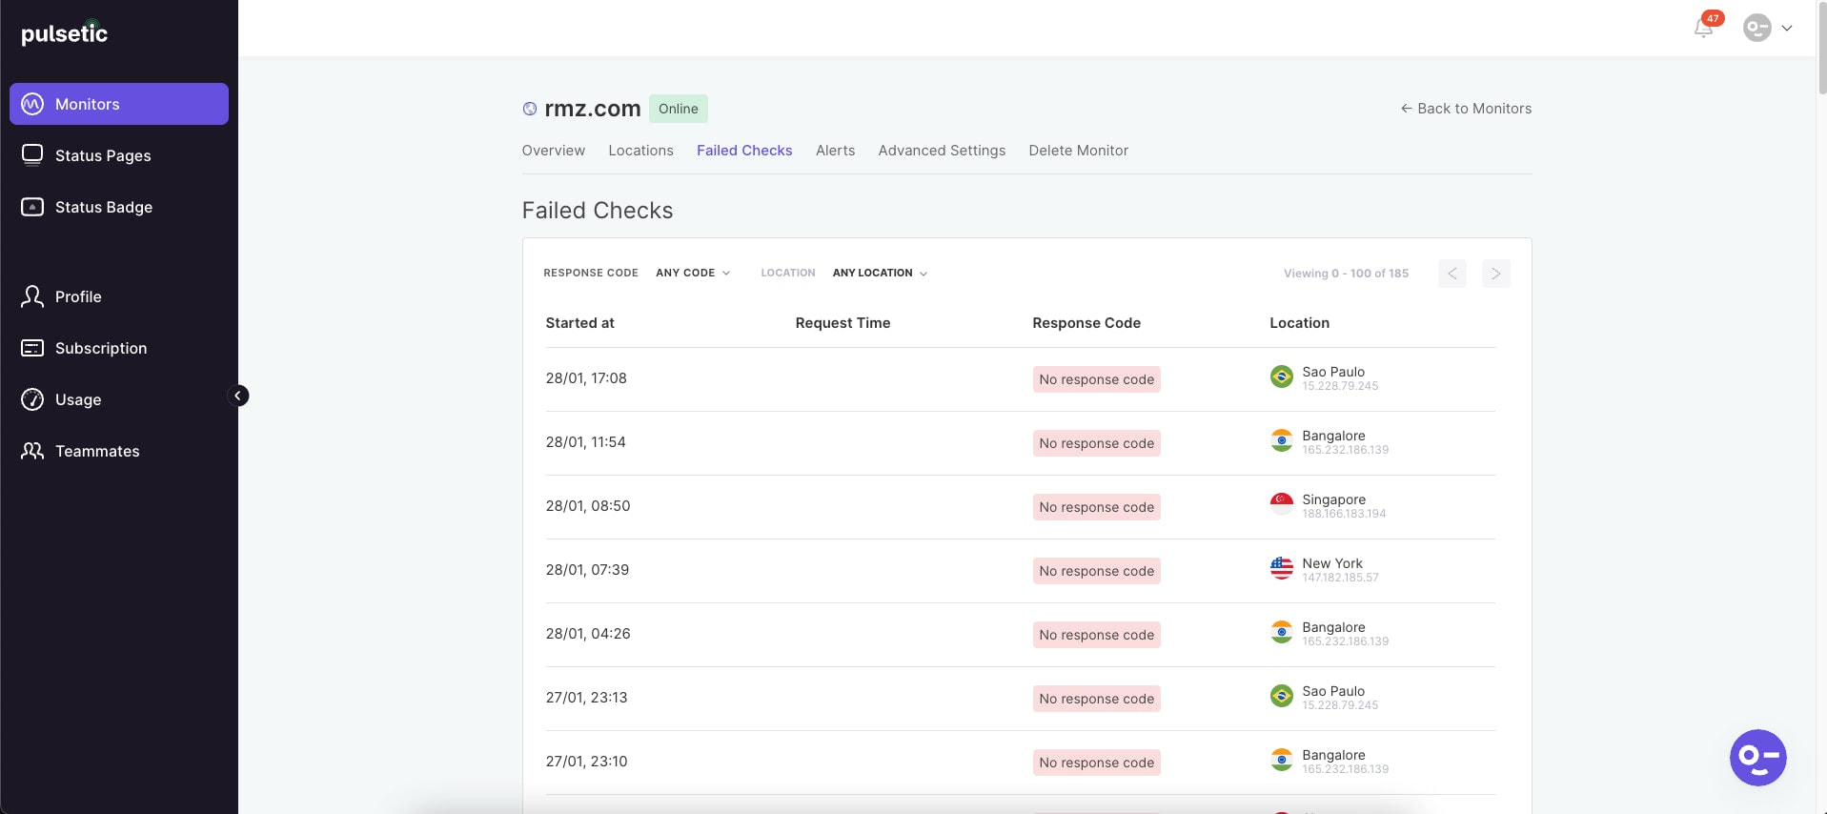
Task: Click the pulsetic logo
Action: coord(64,33)
